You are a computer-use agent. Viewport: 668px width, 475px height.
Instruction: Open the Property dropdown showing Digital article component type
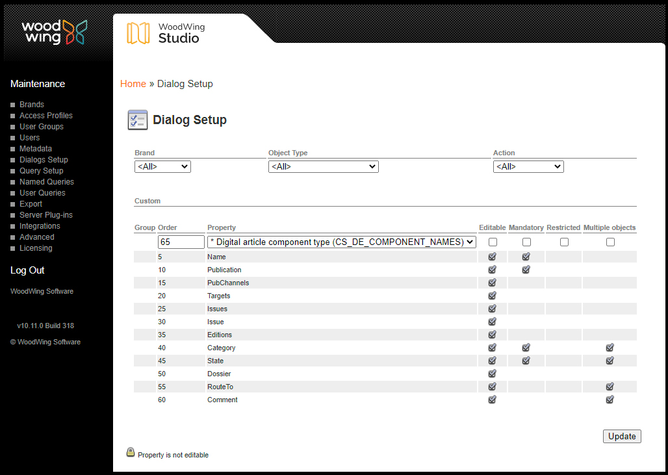coord(342,242)
